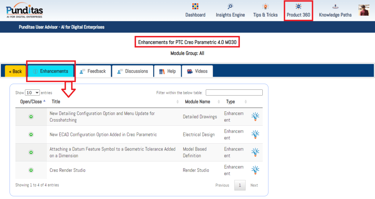Image resolution: width=375 pixels, height=199 pixels.
Task: Expand the Attaching a Datum Feature Symbol row
Action: pyautogui.click(x=31, y=152)
